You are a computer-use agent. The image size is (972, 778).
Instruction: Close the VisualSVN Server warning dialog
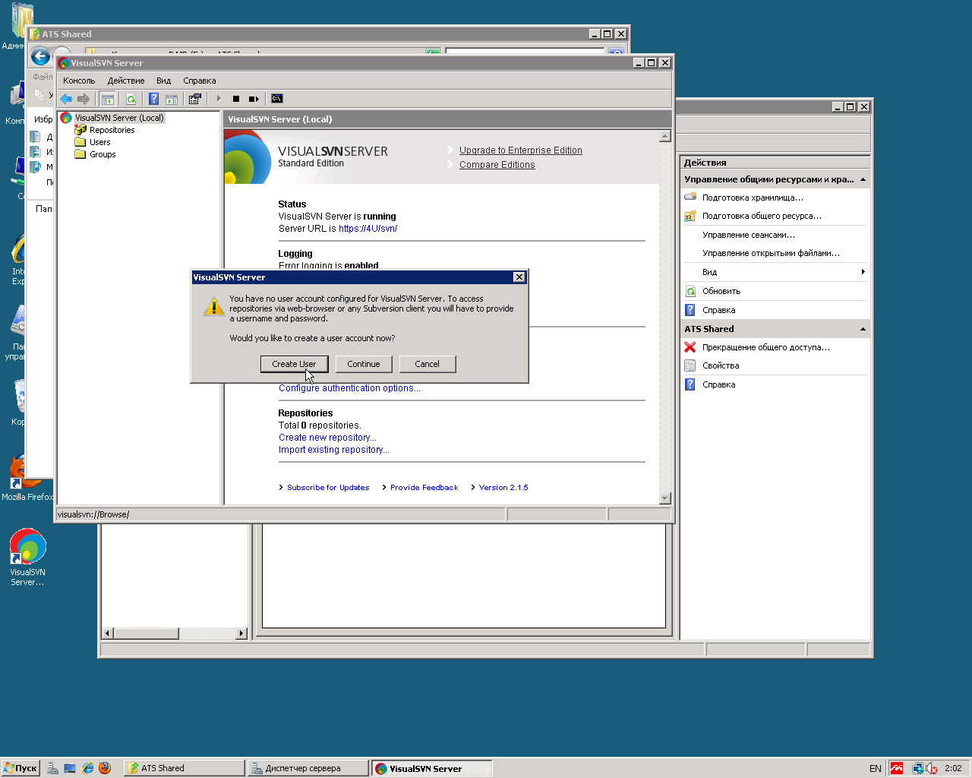coord(519,277)
